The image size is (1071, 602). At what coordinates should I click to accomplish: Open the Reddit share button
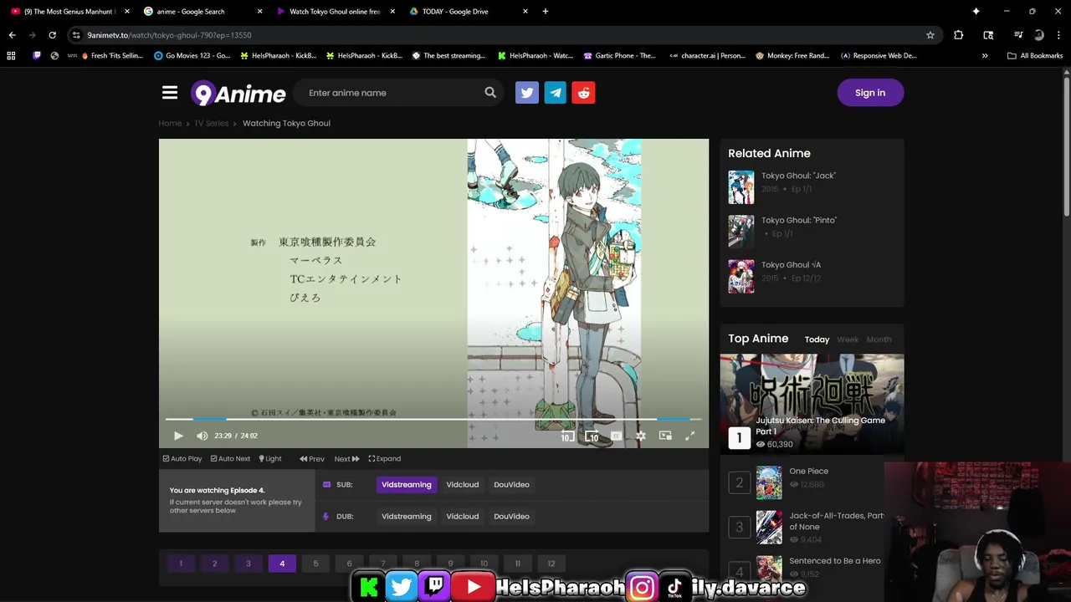click(x=584, y=93)
